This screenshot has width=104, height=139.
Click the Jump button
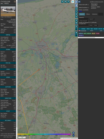coord(91,25)
